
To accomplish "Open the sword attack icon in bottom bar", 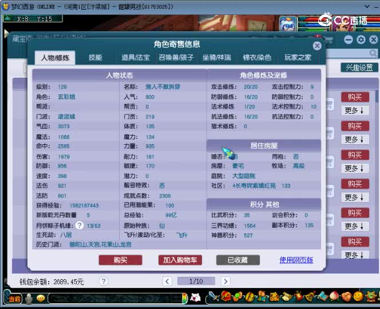I will (213, 296).
